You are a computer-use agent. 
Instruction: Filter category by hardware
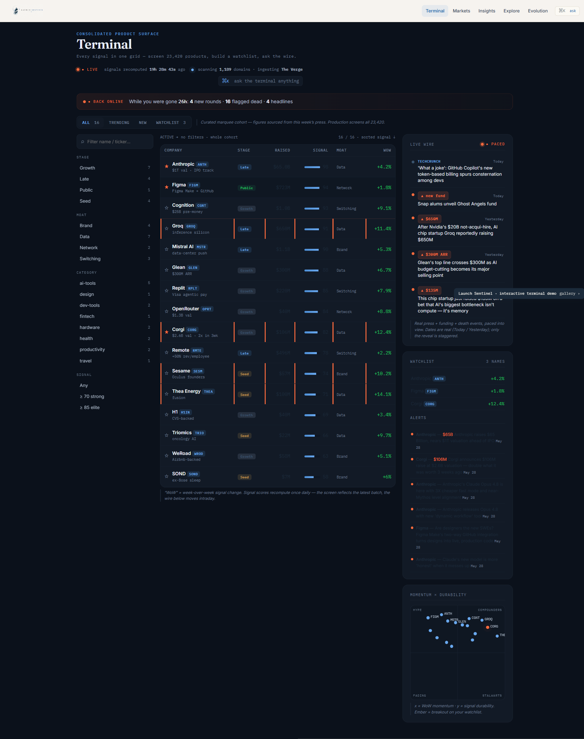click(x=115, y=327)
